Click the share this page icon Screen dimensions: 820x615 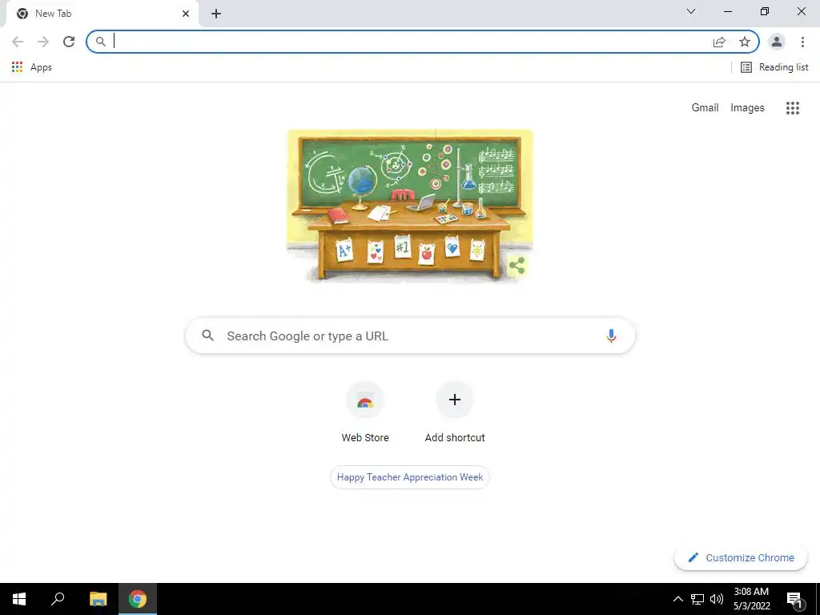tap(719, 42)
